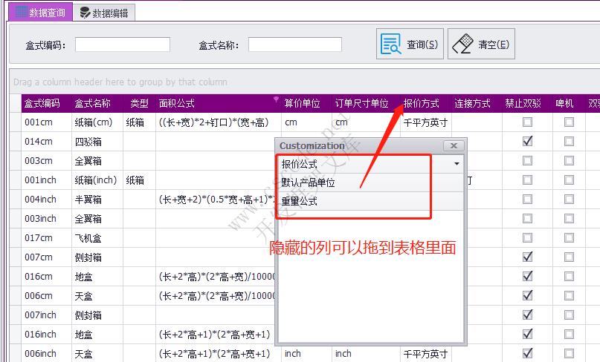Screen dimensions: 600x362
Task: Uncheck 禁止双驳 for row 006cm
Action: (x=527, y=295)
